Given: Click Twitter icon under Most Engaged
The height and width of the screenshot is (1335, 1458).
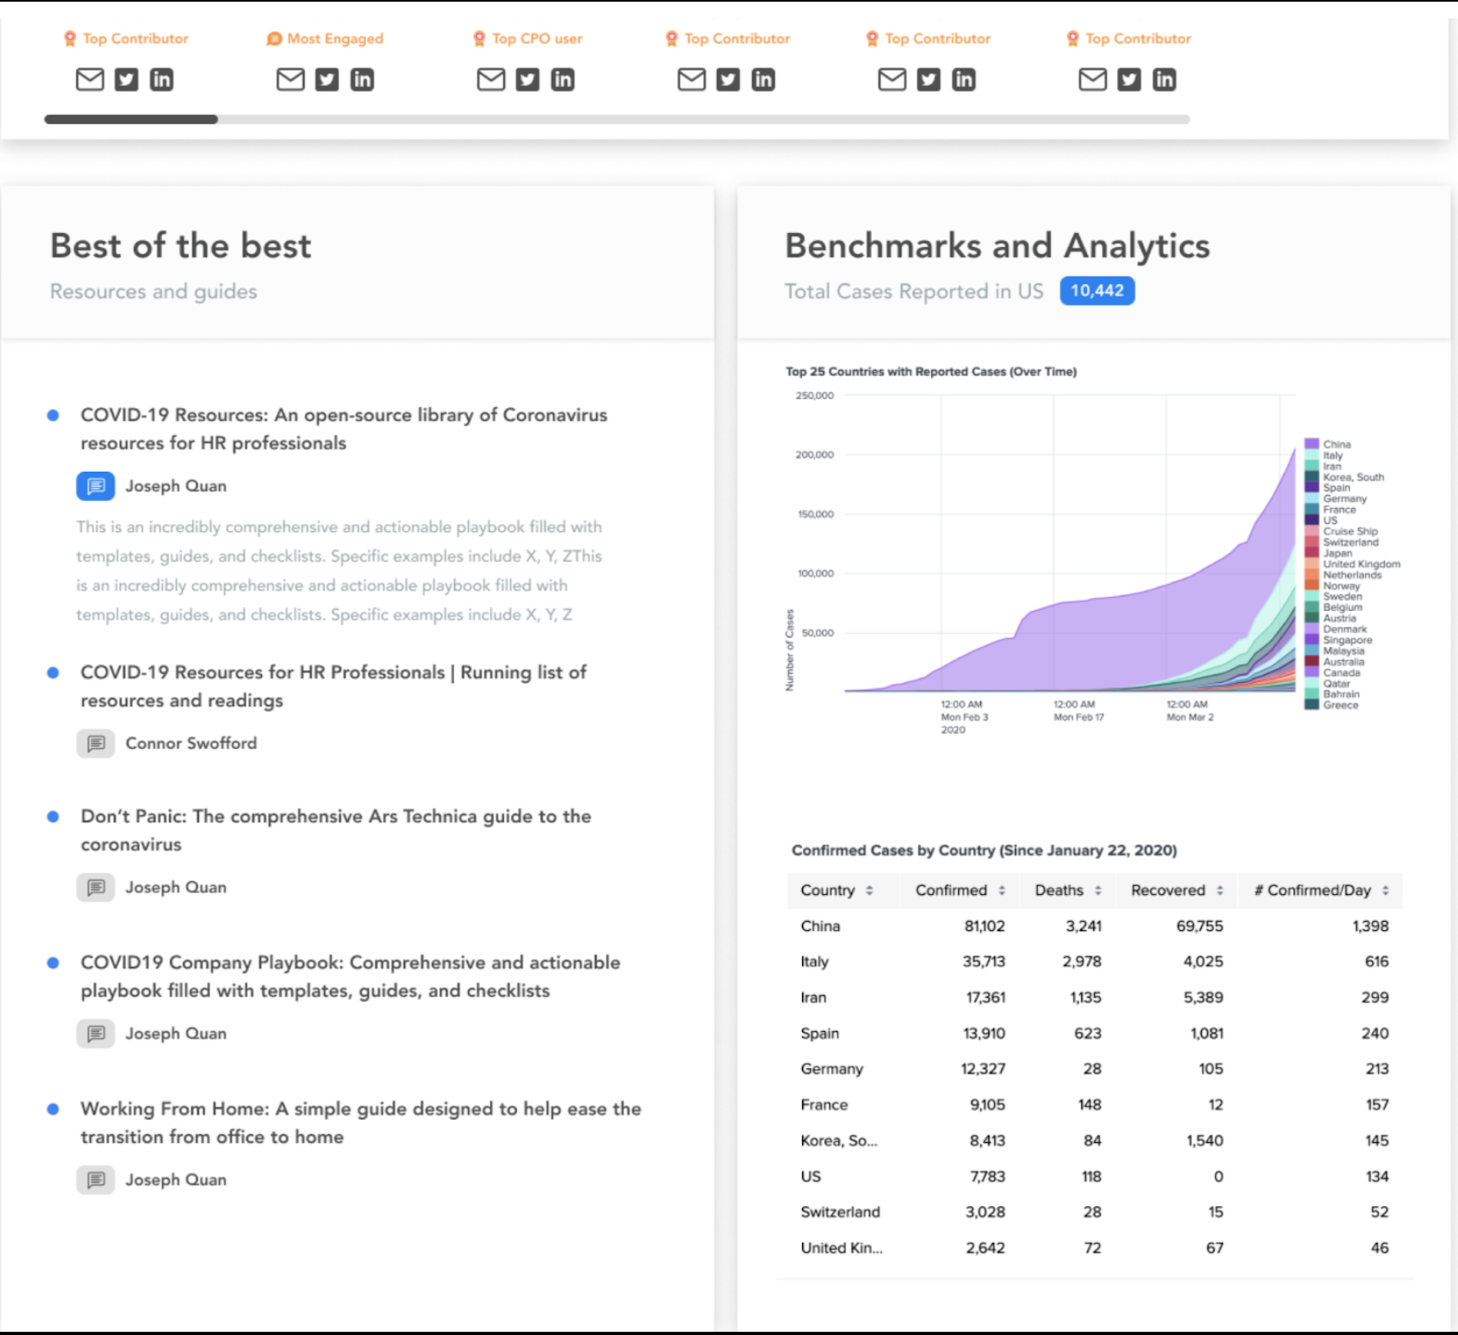Looking at the screenshot, I should [327, 80].
